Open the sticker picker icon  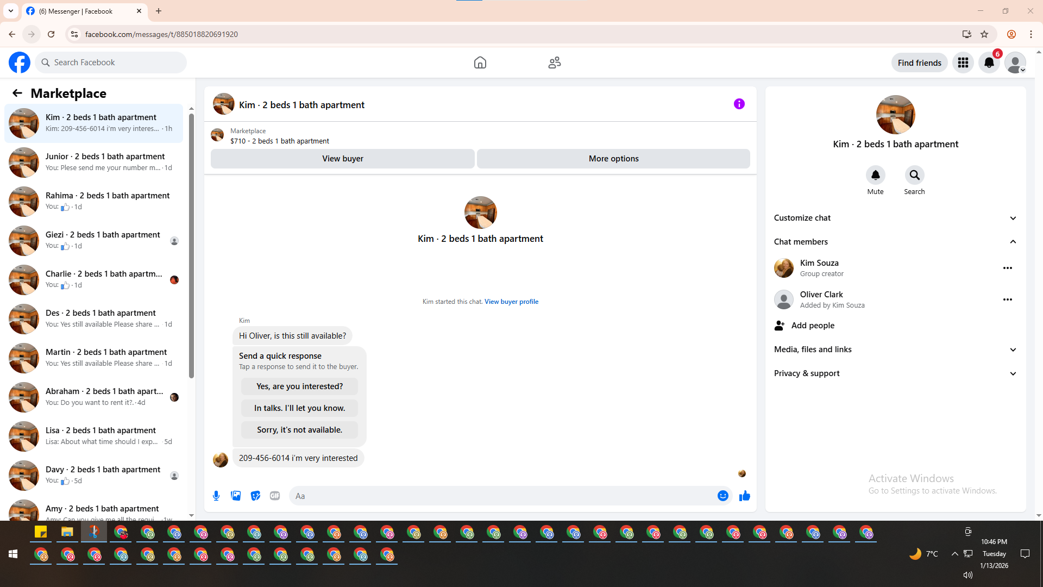coord(255,496)
